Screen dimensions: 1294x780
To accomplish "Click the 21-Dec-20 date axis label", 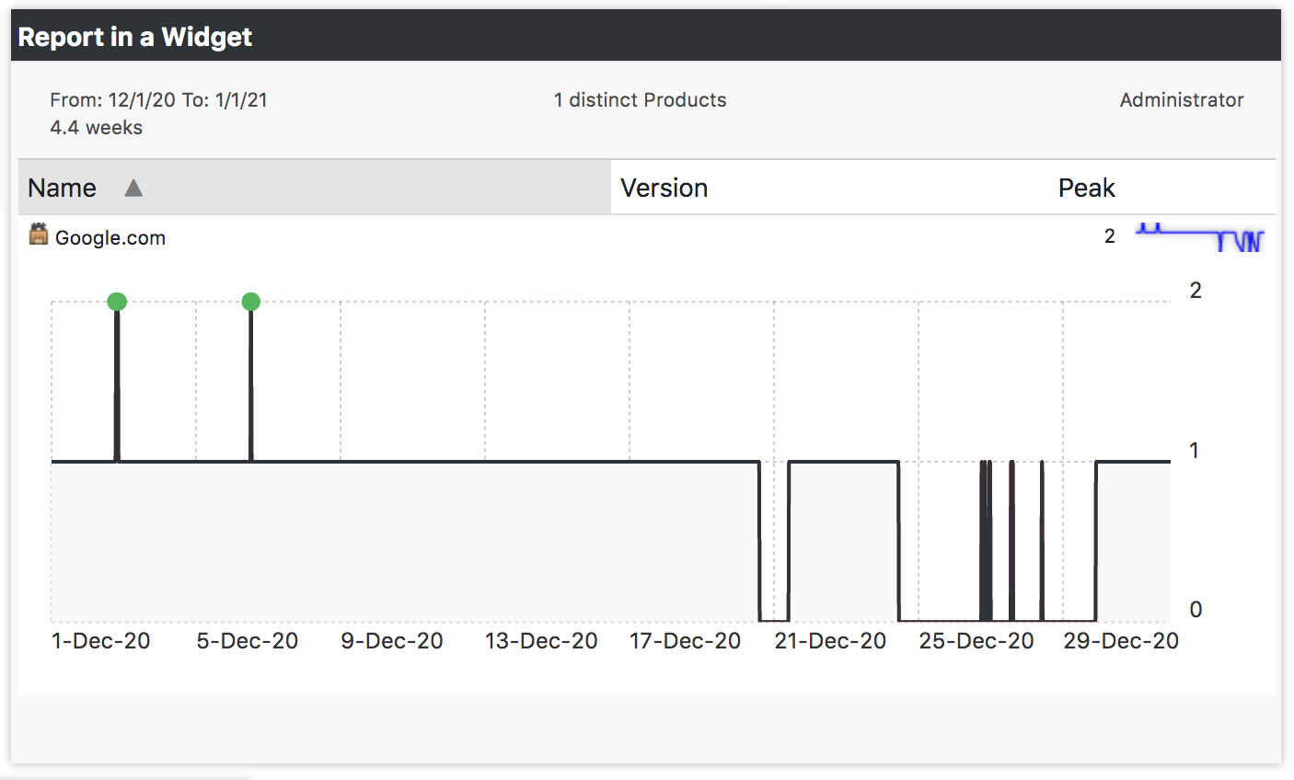I will point(831,641).
